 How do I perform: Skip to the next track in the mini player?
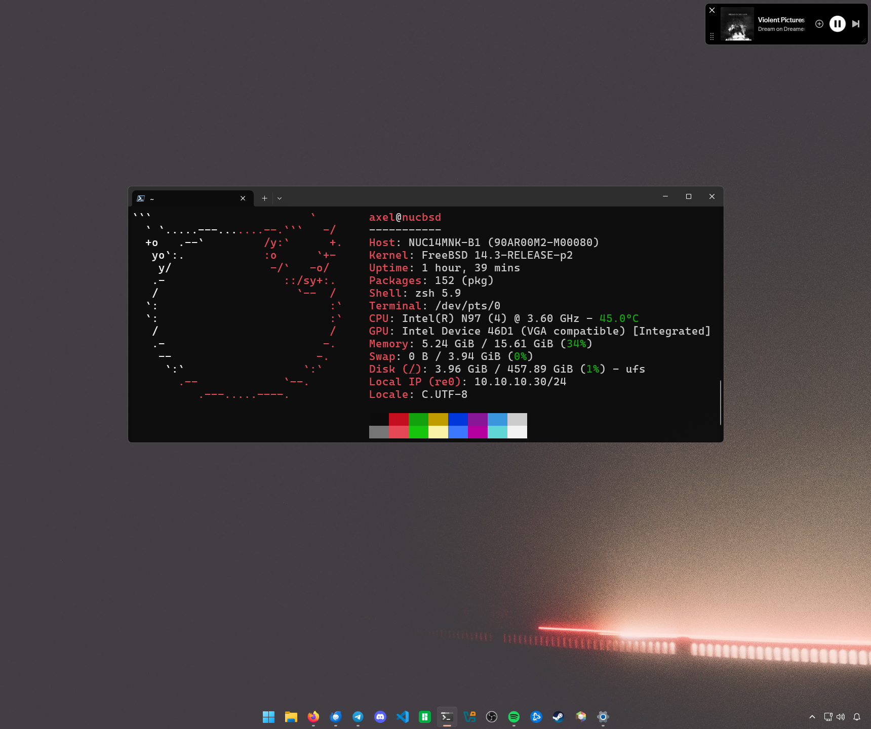click(x=856, y=24)
